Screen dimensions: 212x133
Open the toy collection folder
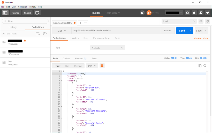pyautogui.click(x=25, y=63)
